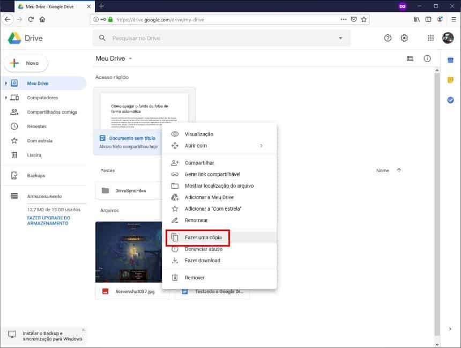This screenshot has width=461, height=348.
Task: Select Visualização in context menu
Action: pyautogui.click(x=219, y=134)
